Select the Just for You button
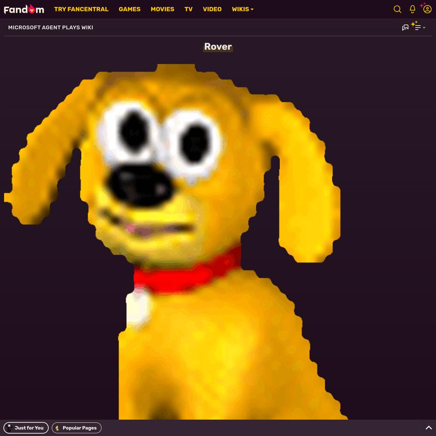This screenshot has width=436, height=436. (x=26, y=428)
